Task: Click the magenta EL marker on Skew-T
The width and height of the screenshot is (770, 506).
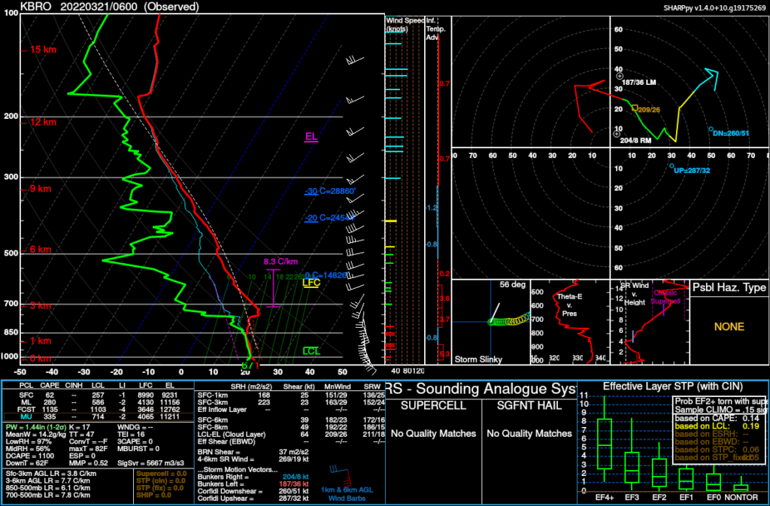Action: click(x=311, y=137)
